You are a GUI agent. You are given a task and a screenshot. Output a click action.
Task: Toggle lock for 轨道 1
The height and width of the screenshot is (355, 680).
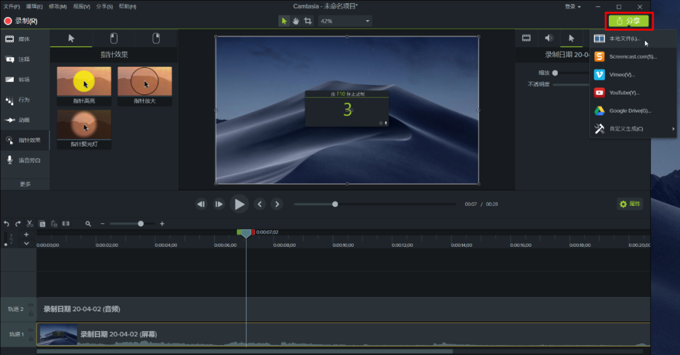pyautogui.click(x=31, y=339)
